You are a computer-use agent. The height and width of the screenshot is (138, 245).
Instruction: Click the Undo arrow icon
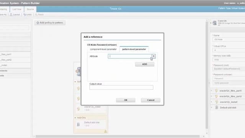click(24, 15)
